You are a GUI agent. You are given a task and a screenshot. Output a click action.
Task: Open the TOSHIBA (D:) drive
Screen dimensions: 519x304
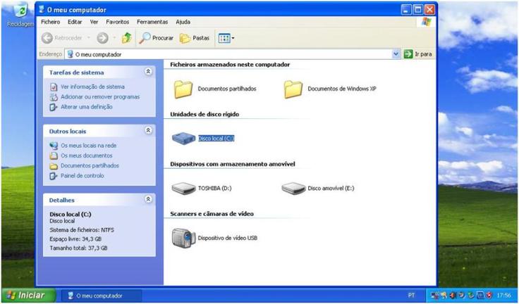coord(183,188)
